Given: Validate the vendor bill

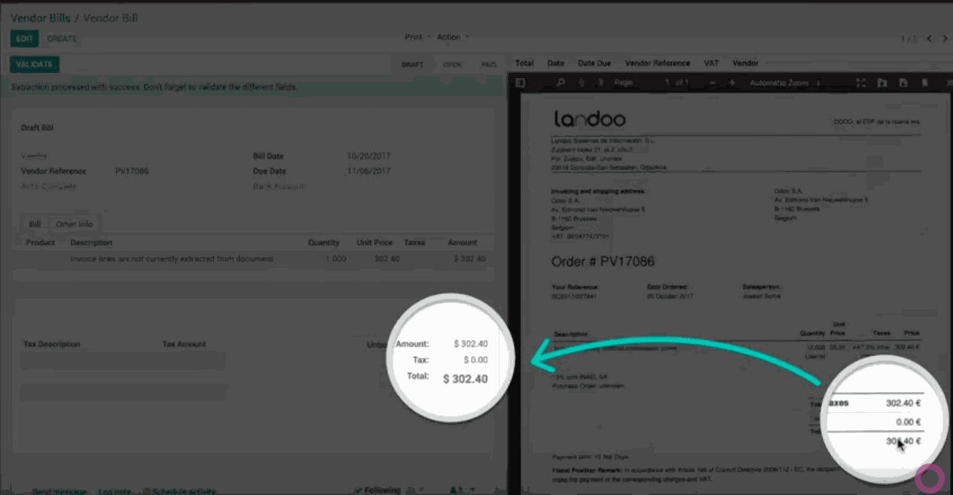Looking at the screenshot, I should point(35,65).
